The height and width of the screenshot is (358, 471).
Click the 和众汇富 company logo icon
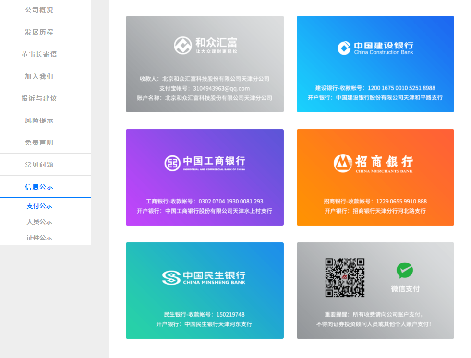(182, 45)
